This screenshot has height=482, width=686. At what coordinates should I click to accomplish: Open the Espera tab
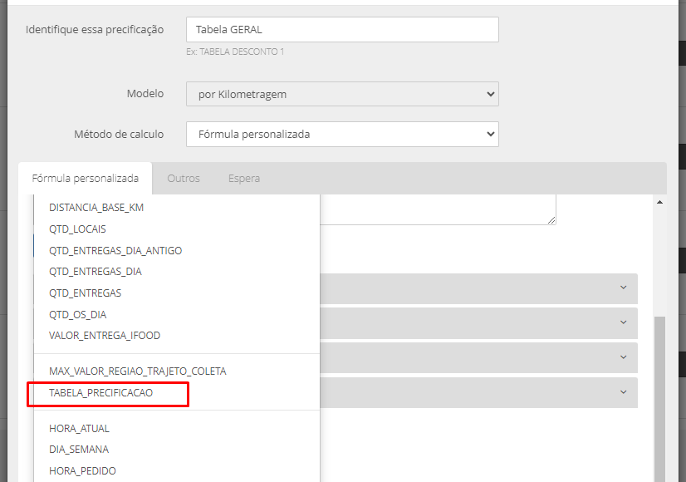tap(244, 178)
